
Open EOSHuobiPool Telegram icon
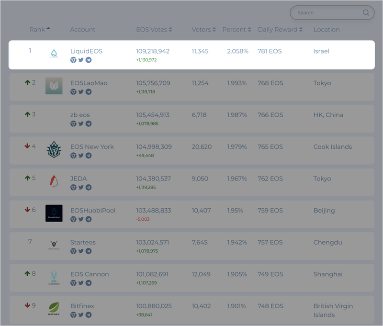coord(89,219)
